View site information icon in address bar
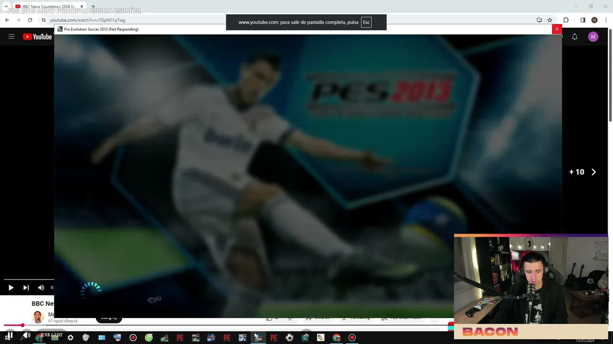This screenshot has width=613, height=344. (x=44, y=20)
